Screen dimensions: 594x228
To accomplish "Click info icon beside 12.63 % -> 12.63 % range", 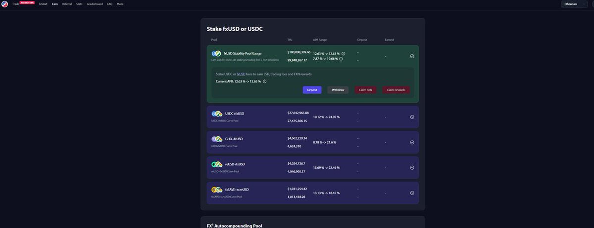I will 344,53.
